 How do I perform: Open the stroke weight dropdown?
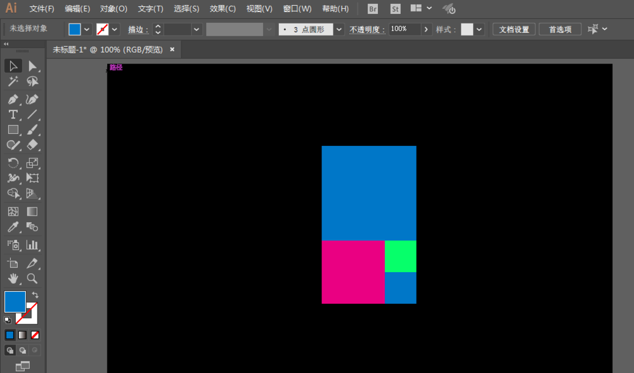click(x=195, y=29)
